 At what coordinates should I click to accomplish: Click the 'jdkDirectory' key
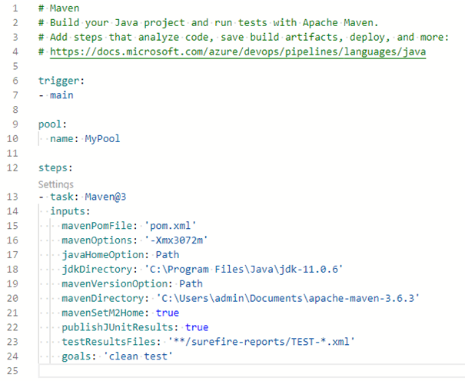pyautogui.click(x=96, y=270)
